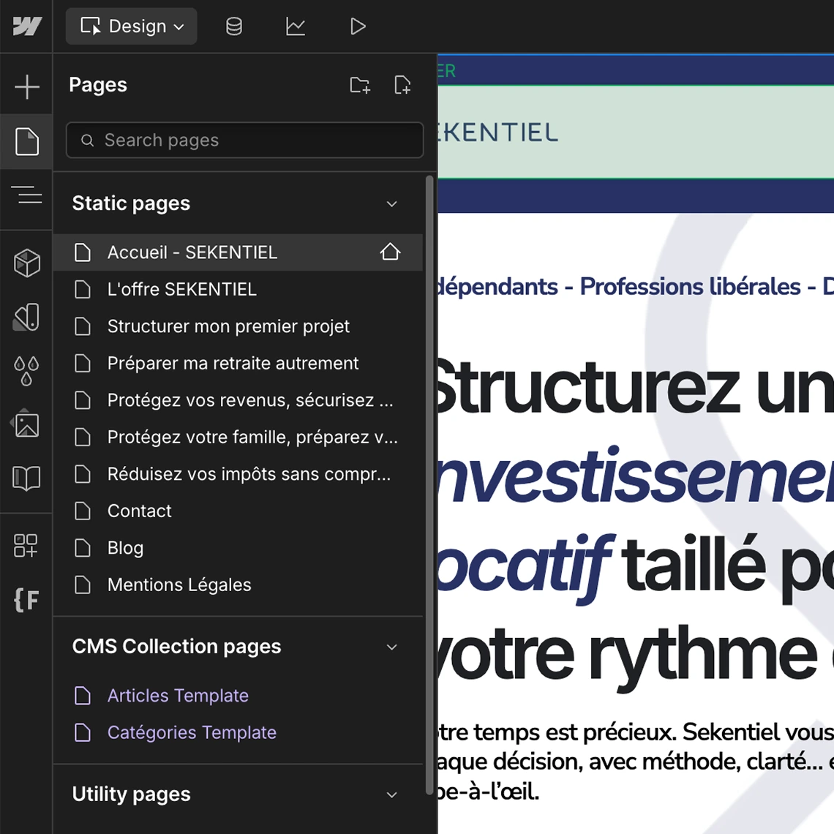This screenshot has width=834, height=834.
Task: Select the SEKENTIEL logo on canvas
Action: pyautogui.click(x=498, y=132)
